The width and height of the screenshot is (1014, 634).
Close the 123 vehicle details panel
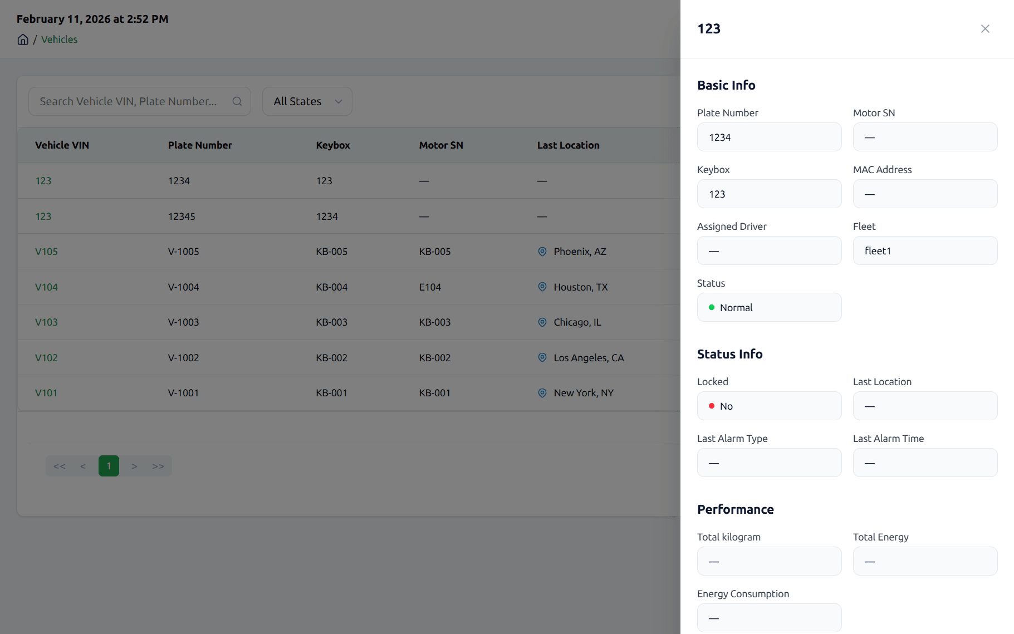coord(984,29)
